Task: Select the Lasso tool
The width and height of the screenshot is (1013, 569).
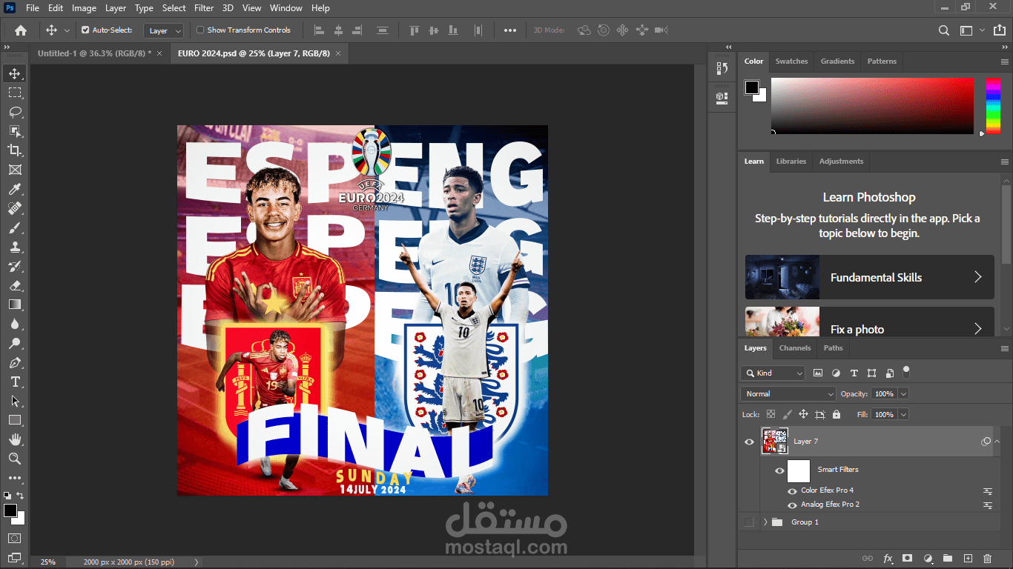Action: 15,112
